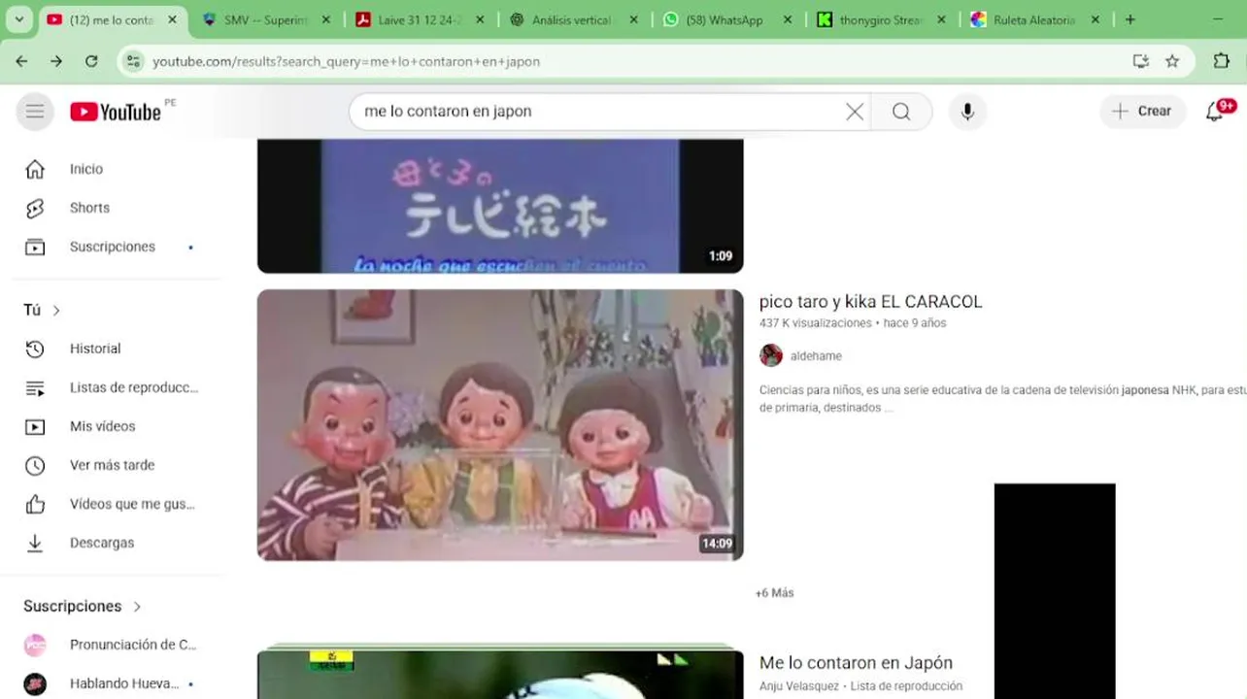The image size is (1247, 699).
Task: Click the 437 K visualizaciones text
Action: click(x=816, y=323)
